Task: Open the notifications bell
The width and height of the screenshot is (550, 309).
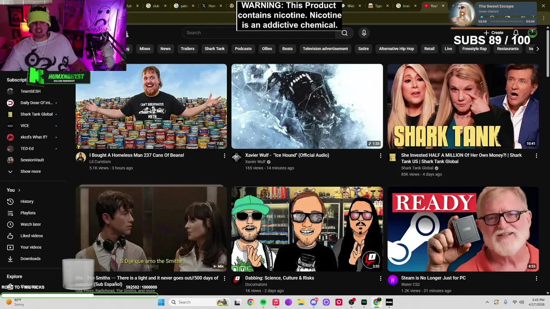Action: tap(516, 33)
